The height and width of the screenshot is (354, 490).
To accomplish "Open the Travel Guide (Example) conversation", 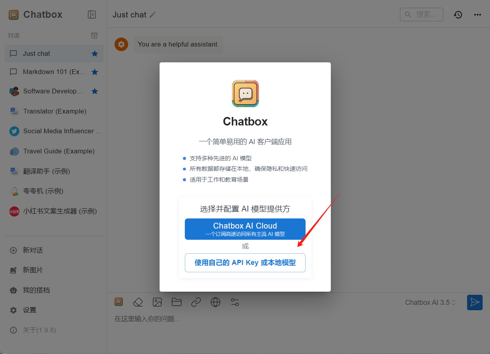I will (54, 151).
